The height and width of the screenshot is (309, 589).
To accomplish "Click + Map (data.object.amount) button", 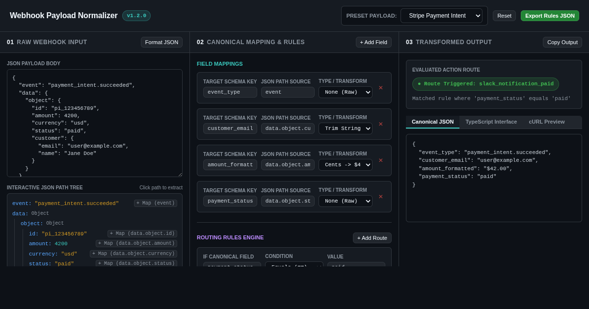I will [x=136, y=244].
